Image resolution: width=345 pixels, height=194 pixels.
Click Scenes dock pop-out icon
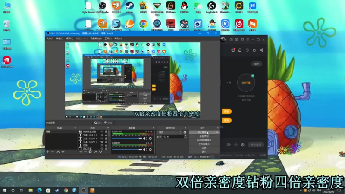click(x=75, y=128)
